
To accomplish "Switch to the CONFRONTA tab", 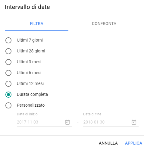I will (x=104, y=24).
